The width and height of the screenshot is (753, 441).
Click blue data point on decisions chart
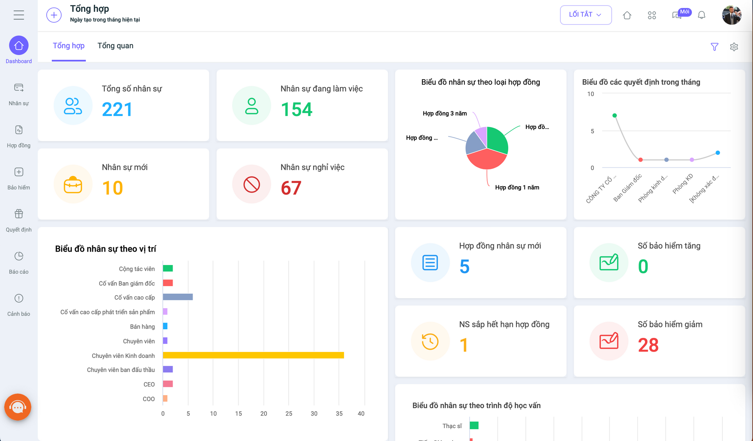718,153
